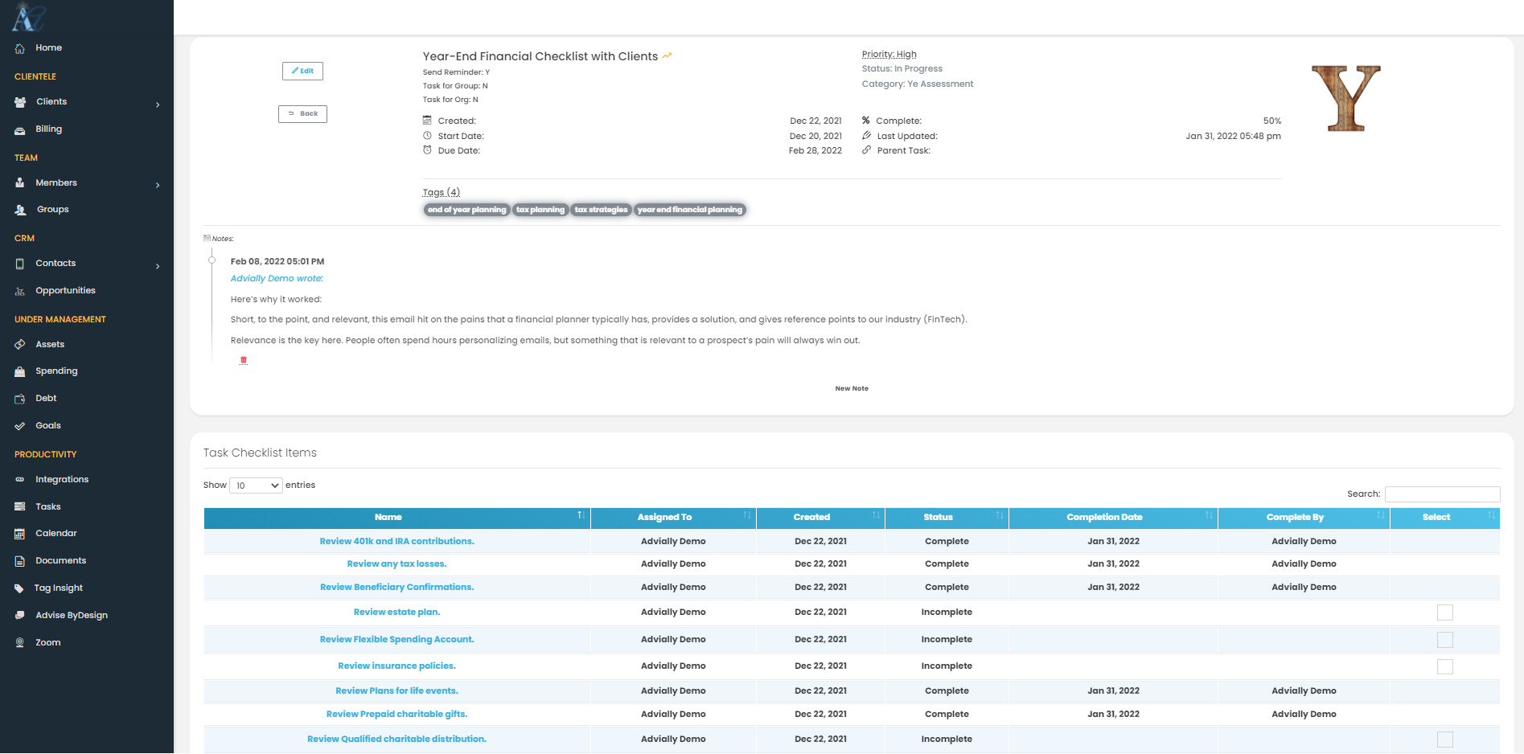Delete the note using the trash icon
Screen dimensions: 1524x754
243,360
